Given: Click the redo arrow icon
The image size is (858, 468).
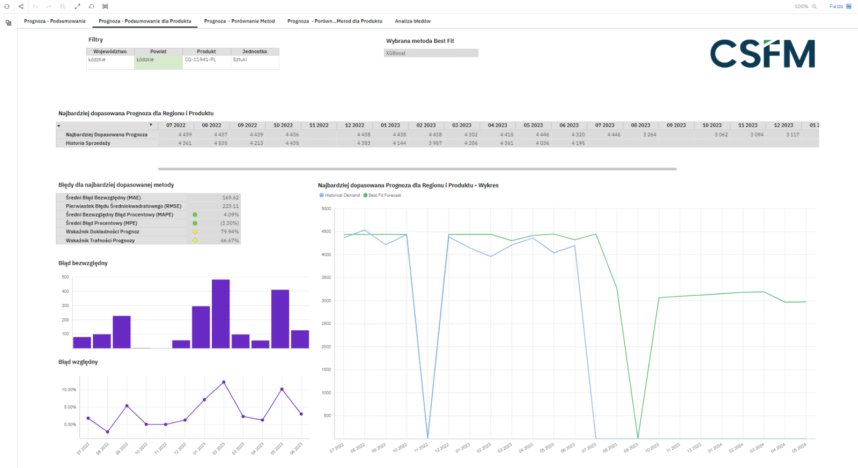Looking at the screenshot, I should [x=49, y=6].
